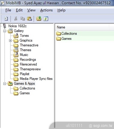Open the View menu
Viewport: 114px width, 129px height.
(x=31, y=10)
